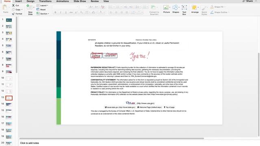Click the Quick Styles icon
The height and width of the screenshot is (146, 260).
pyautogui.click(x=204, y=8)
